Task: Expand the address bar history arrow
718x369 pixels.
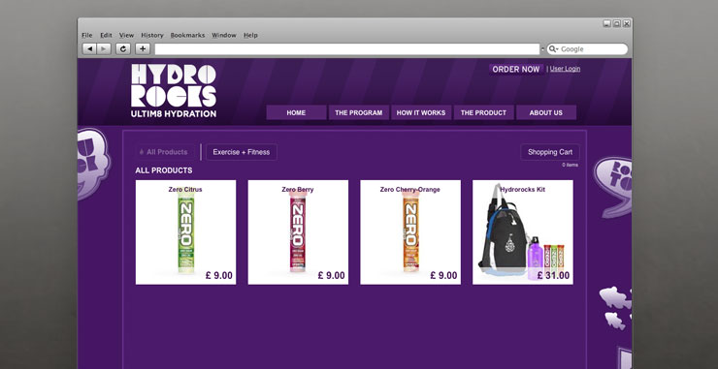Action: pyautogui.click(x=542, y=49)
